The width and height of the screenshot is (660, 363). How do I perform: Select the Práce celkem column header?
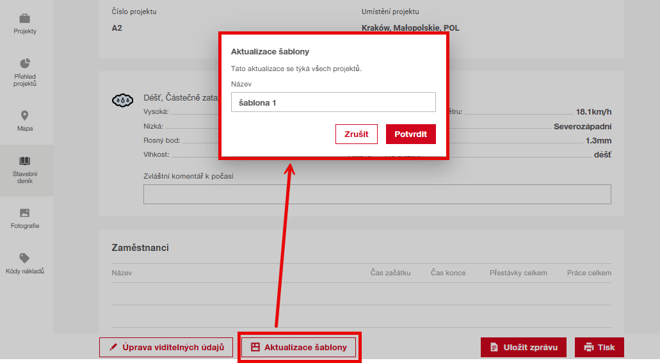coord(589,273)
